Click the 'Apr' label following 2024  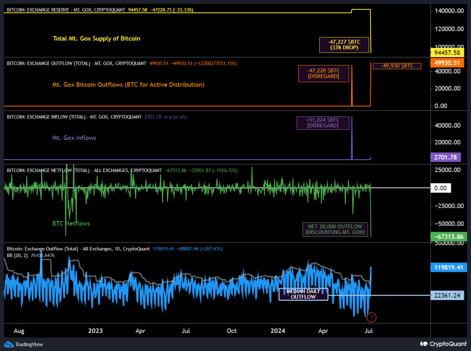pyautogui.click(x=323, y=331)
